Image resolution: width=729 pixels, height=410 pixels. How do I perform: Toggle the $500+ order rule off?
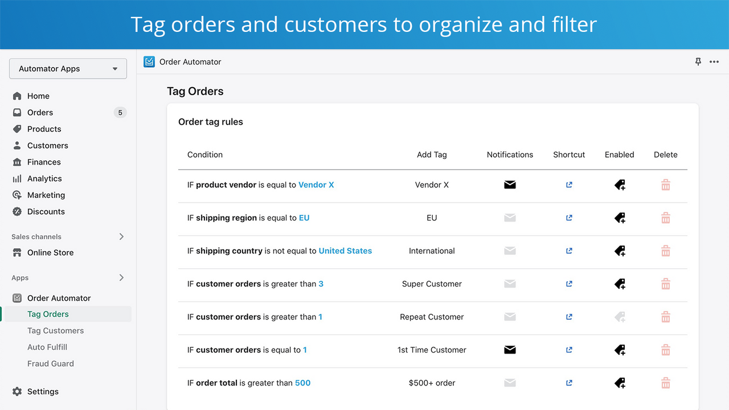(619, 383)
